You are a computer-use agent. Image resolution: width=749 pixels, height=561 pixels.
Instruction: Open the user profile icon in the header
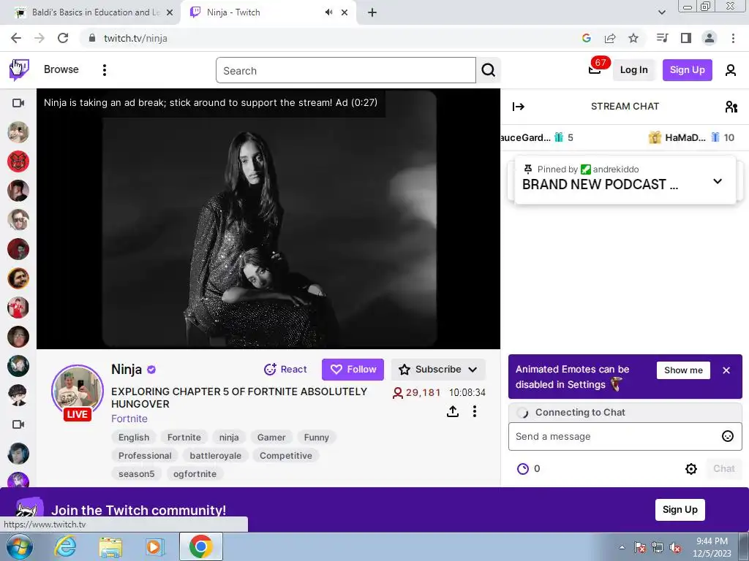[731, 70]
